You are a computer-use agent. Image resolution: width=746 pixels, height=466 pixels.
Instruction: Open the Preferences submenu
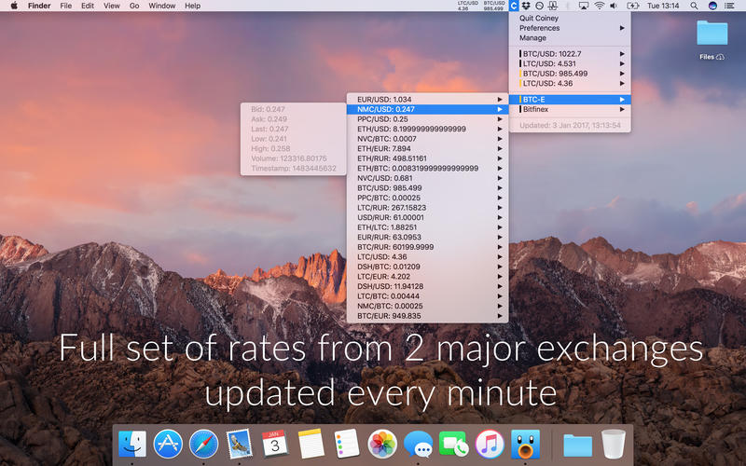[570, 28]
